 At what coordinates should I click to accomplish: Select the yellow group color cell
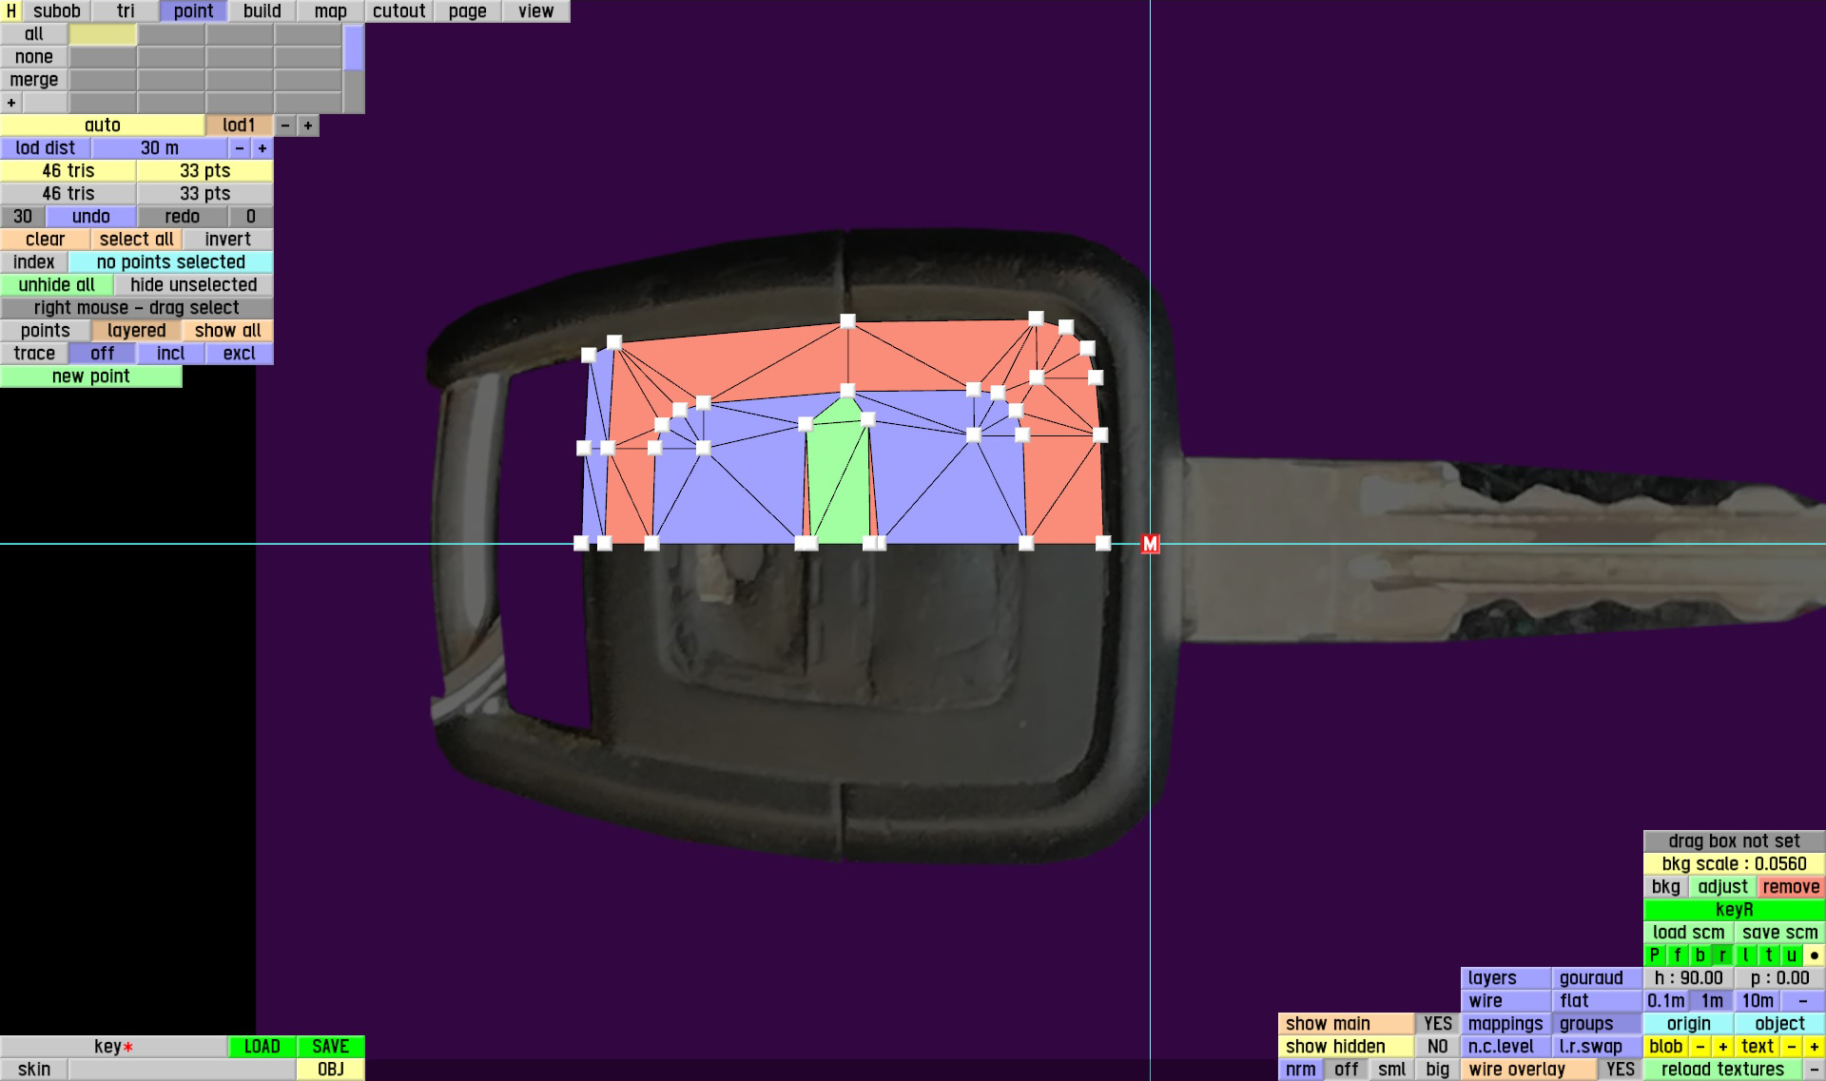pos(102,34)
